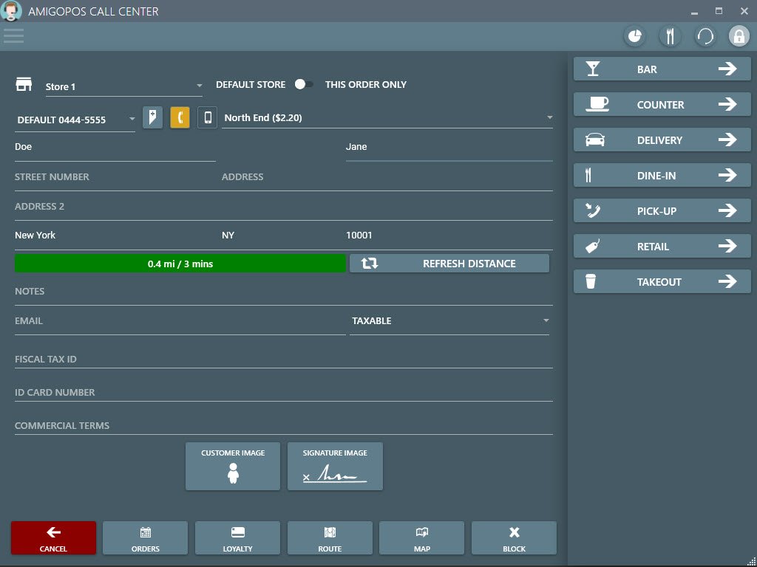Open the North End delivery zone dropdown
757x567 pixels.
pos(549,118)
